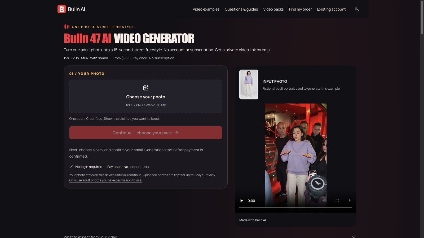Open the video's three-dot options menu
Screen dimensions: 424x238
(350, 201)
